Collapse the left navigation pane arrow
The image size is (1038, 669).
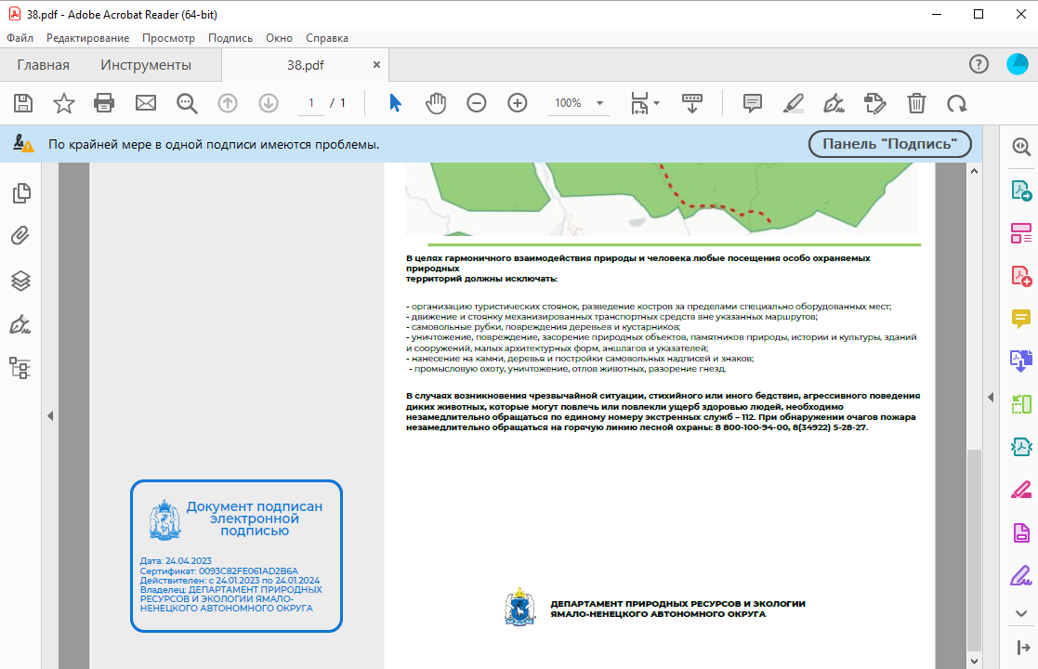click(50, 415)
